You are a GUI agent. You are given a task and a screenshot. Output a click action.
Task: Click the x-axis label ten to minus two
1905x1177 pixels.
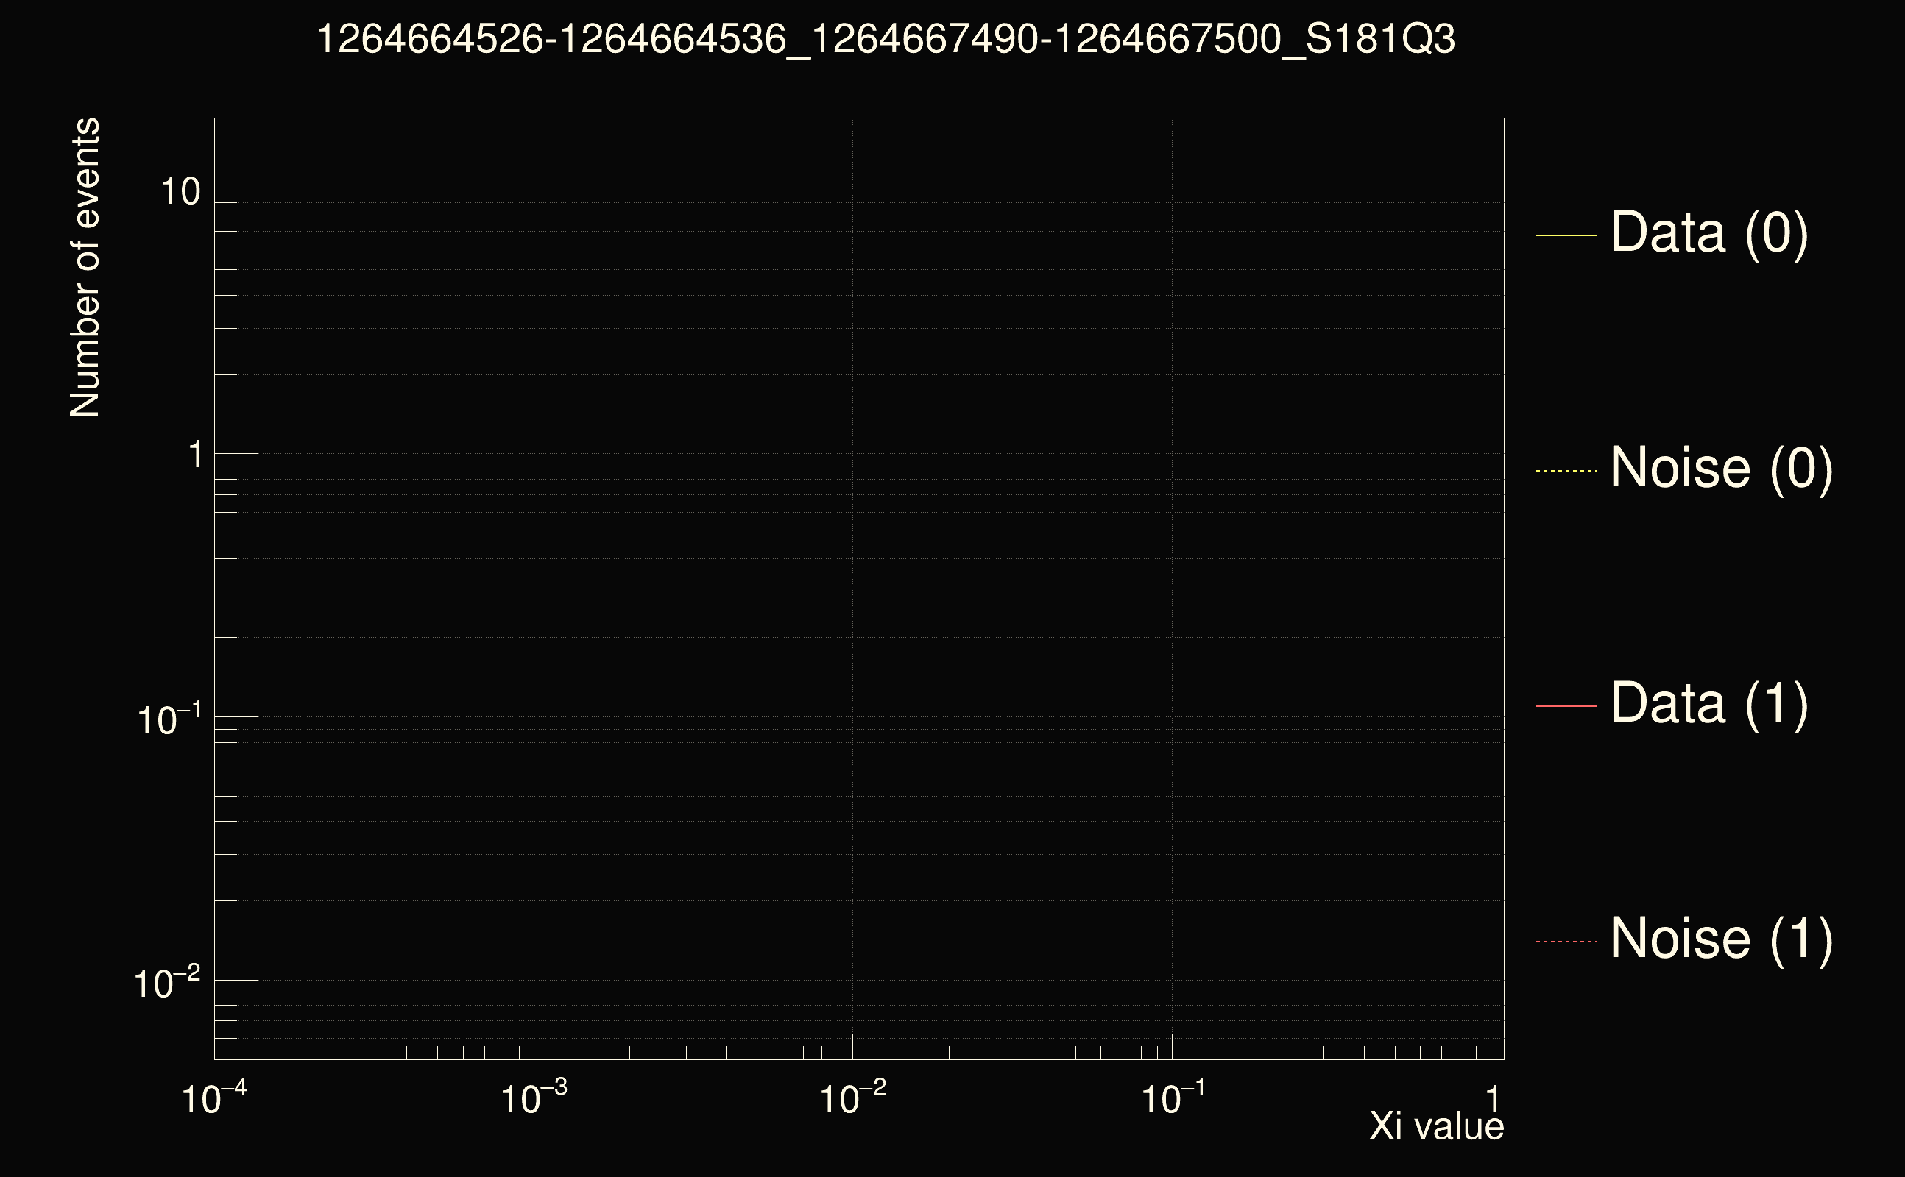click(x=853, y=1098)
